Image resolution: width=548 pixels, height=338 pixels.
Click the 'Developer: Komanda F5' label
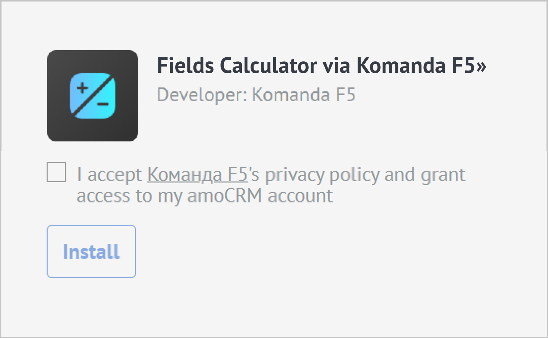(257, 95)
